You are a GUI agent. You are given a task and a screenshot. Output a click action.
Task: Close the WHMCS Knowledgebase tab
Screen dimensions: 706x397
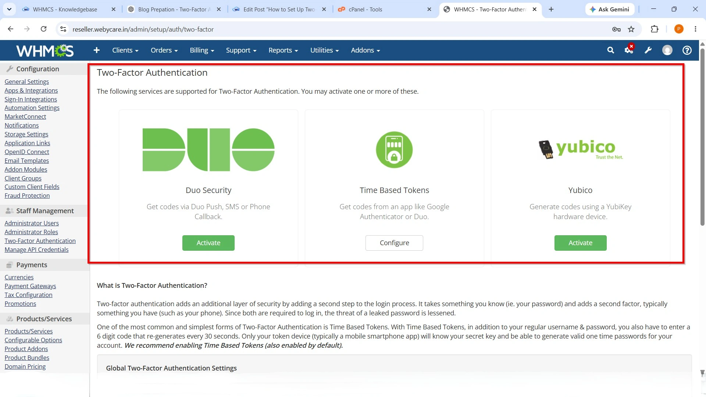pos(113,9)
